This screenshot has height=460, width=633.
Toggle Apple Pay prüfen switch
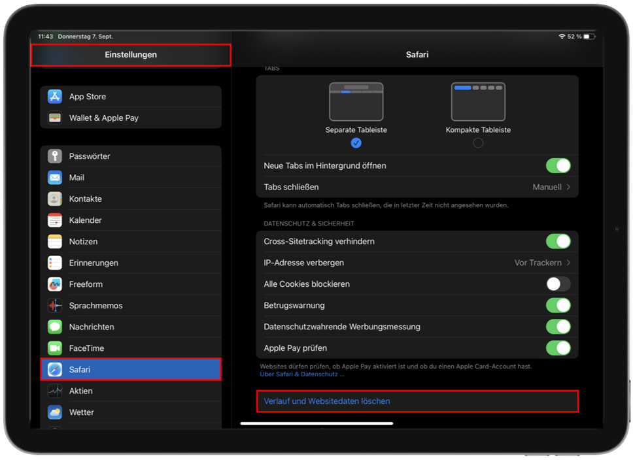(558, 348)
